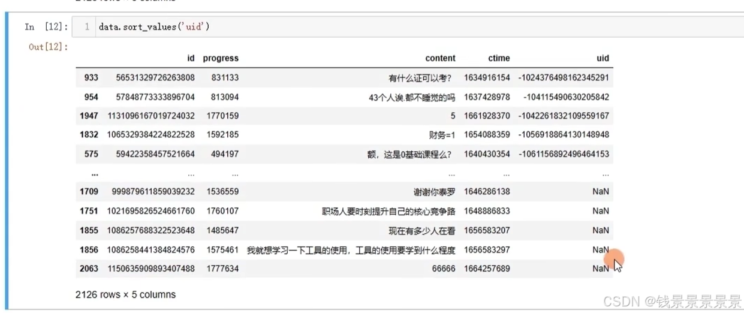Click the '2126 rows × 5 columns' summary text
The width and height of the screenshot is (744, 313).
point(126,294)
